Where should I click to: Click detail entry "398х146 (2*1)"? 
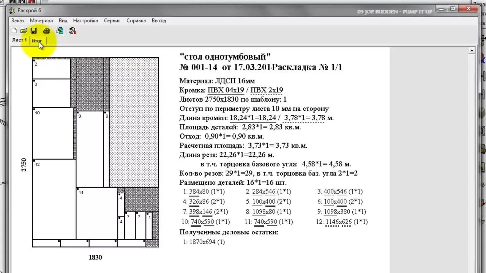pyautogui.click(x=208, y=212)
